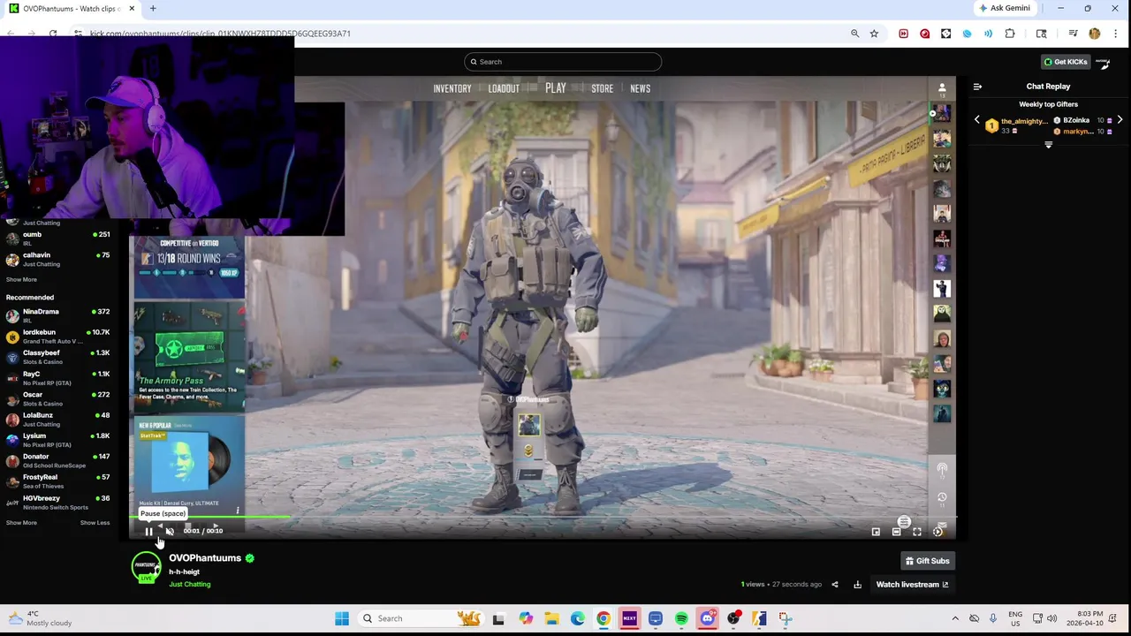Open Chrome zoom magnifier icon
Screen dimensions: 1131x636
(x=854, y=34)
